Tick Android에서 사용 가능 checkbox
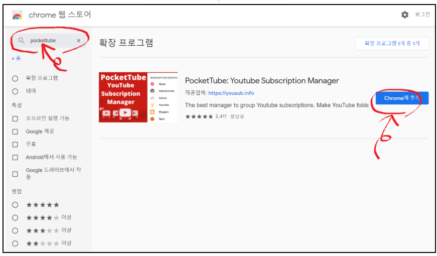This screenshot has width=437, height=256. (x=15, y=158)
